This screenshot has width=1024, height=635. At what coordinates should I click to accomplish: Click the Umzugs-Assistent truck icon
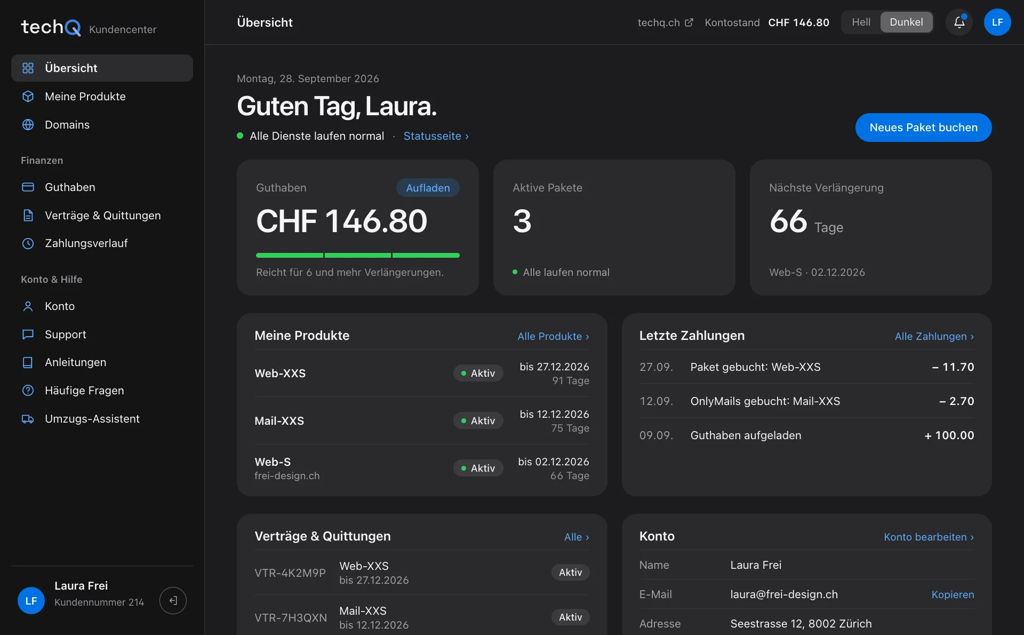[28, 419]
